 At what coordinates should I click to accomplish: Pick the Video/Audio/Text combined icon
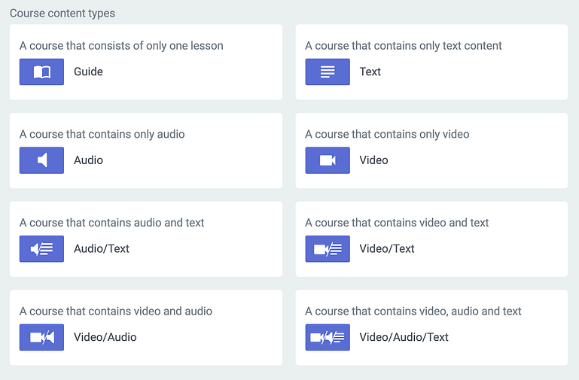pos(328,337)
